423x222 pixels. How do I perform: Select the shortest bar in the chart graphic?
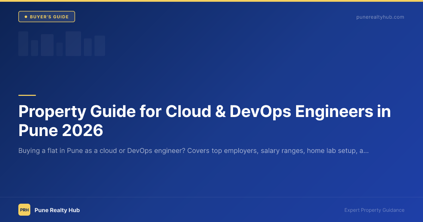pos(60,49)
